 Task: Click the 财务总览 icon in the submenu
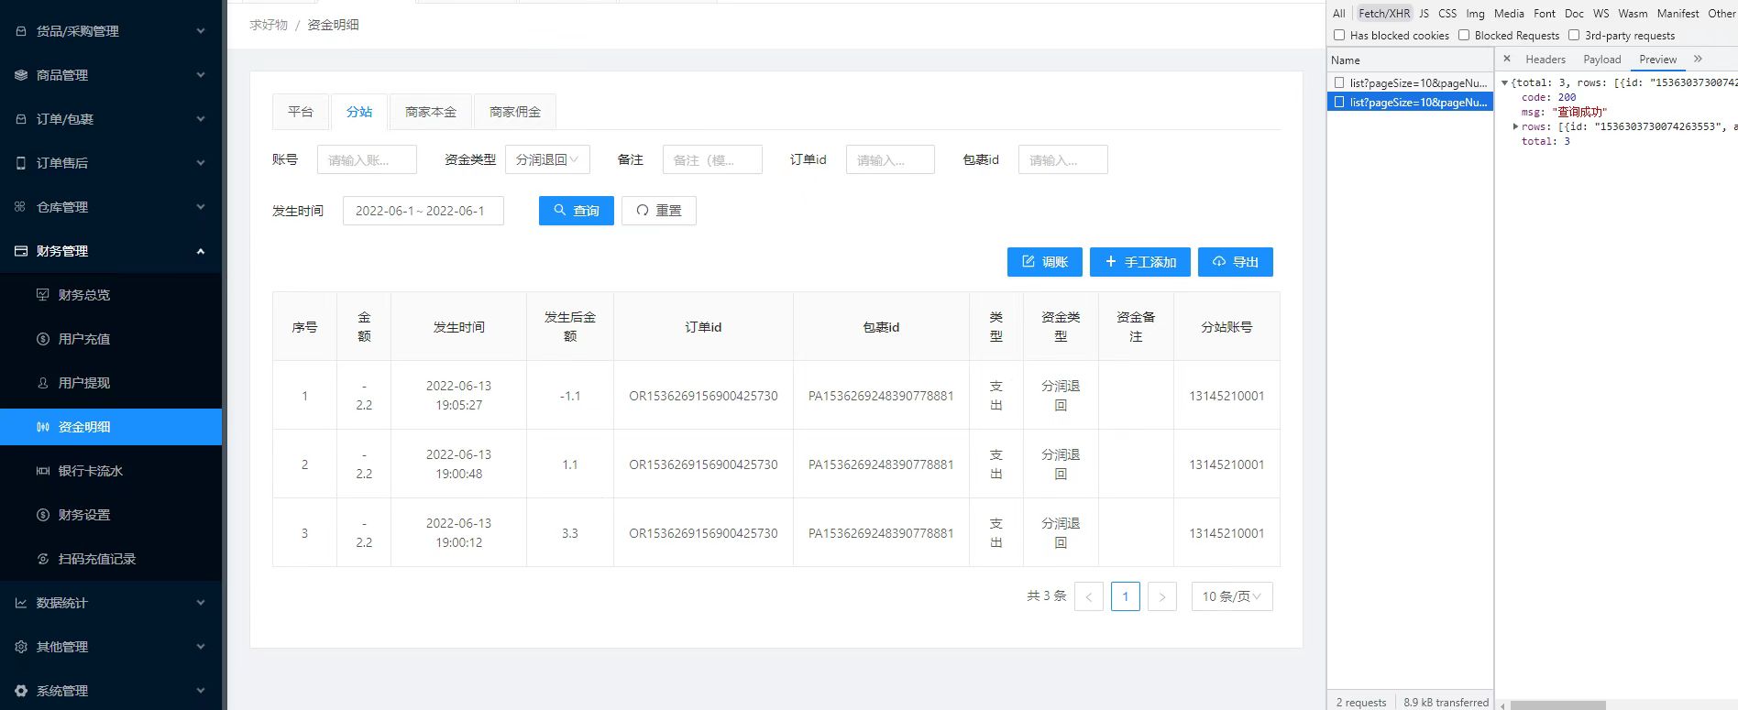(x=43, y=295)
